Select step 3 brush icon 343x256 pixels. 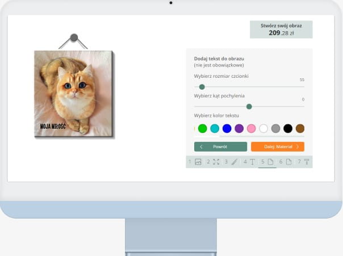coord(233,162)
